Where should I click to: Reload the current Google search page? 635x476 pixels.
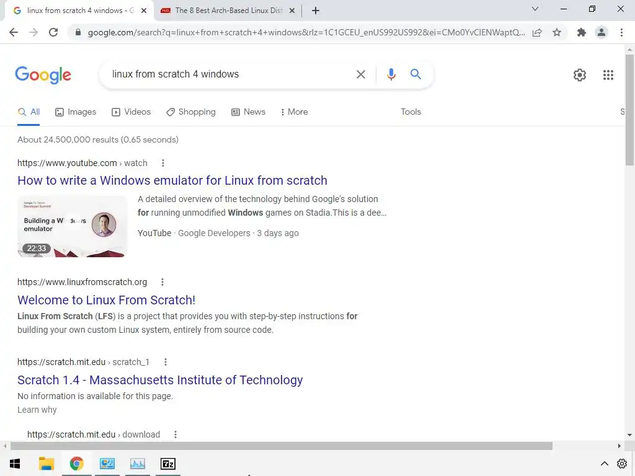[x=53, y=32]
